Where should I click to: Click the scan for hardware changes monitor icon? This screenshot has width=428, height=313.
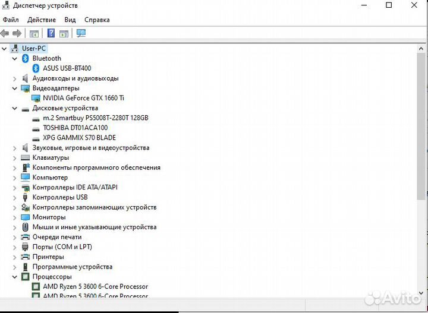pyautogui.click(x=81, y=33)
